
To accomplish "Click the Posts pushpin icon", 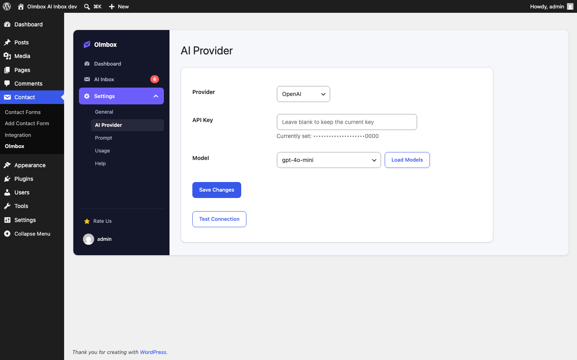I will coord(7,42).
